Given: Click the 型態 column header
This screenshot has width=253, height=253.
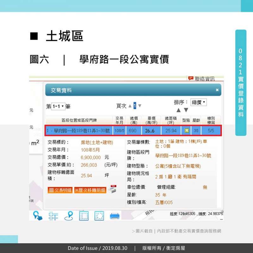Looking at the screenshot, I should (x=186, y=120).
